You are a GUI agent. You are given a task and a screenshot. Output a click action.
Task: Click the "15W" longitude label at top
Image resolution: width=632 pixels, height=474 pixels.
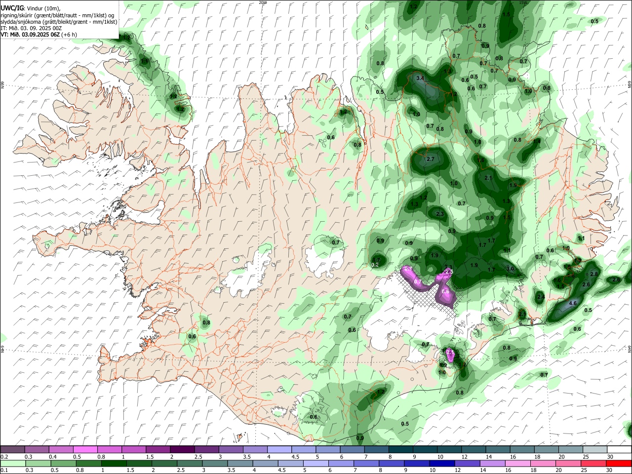(522, 2)
